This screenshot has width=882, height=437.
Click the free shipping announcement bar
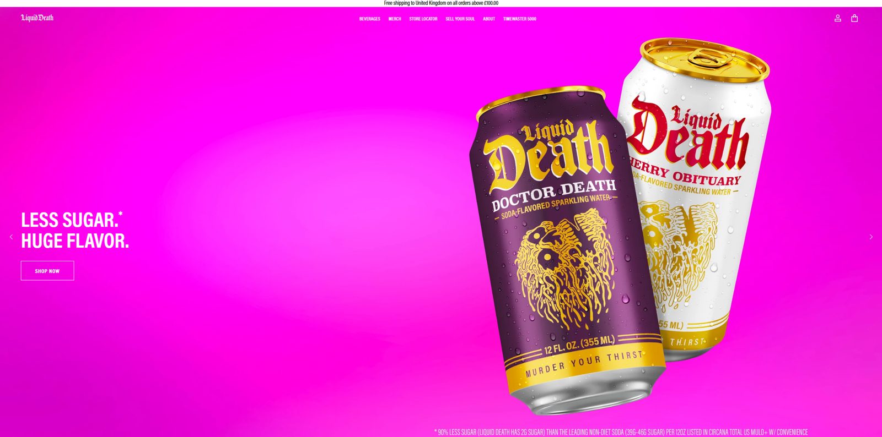tap(441, 3)
